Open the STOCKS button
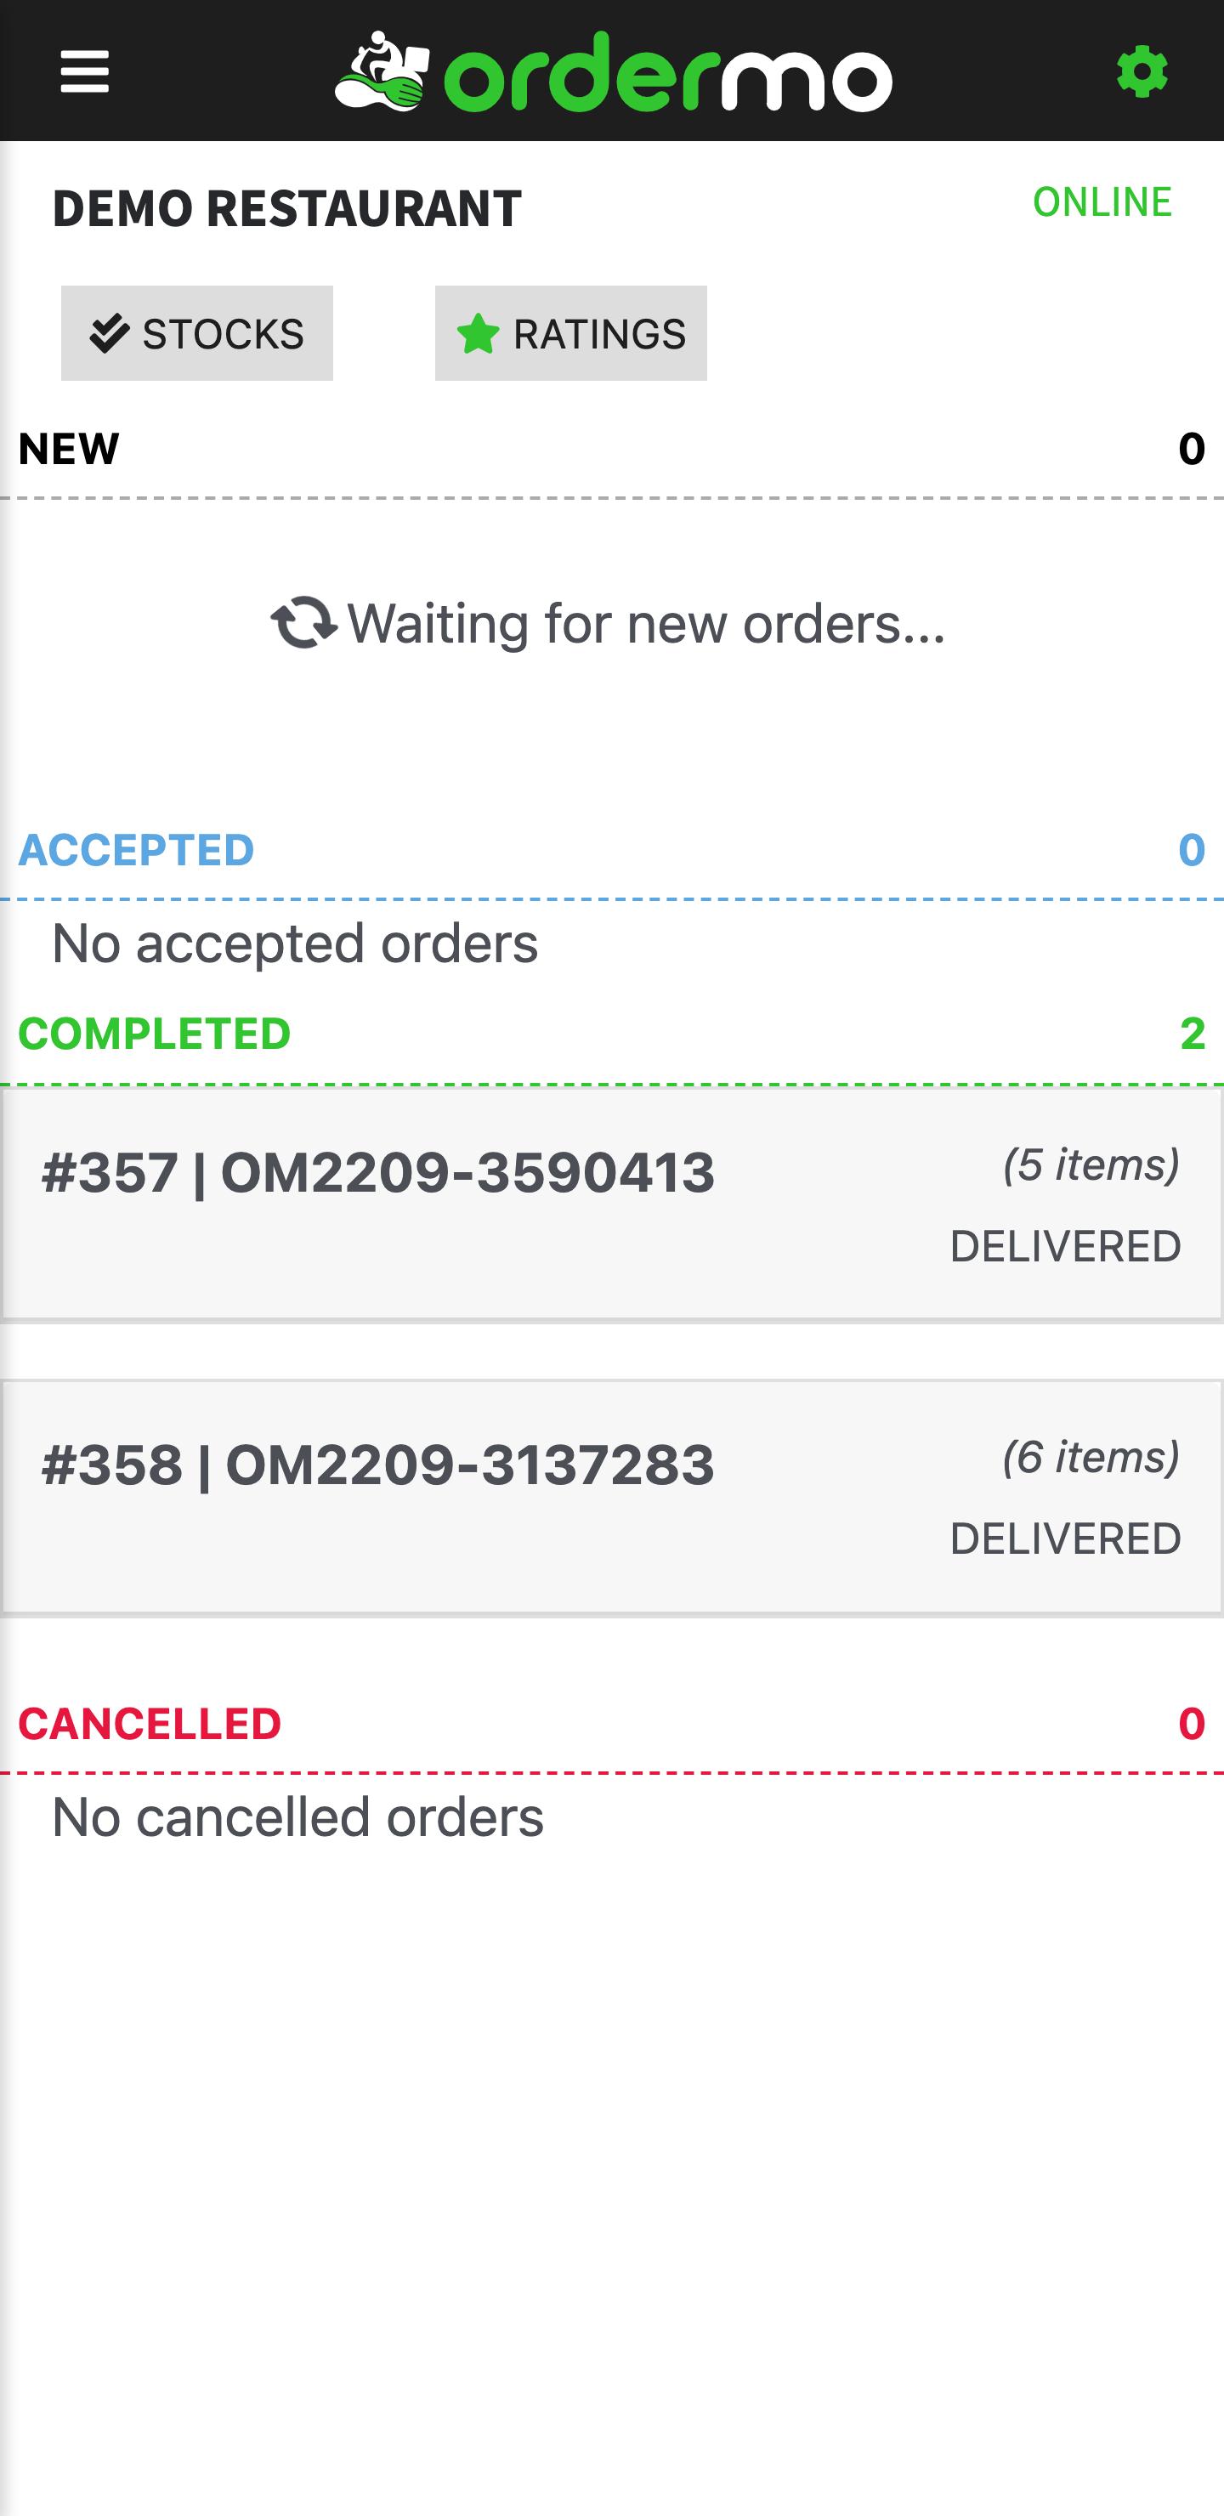This screenshot has width=1224, height=2516. pyautogui.click(x=197, y=333)
